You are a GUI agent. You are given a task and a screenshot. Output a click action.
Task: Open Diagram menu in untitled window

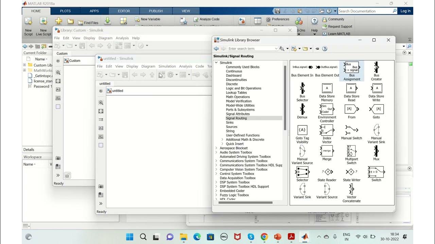click(148, 66)
